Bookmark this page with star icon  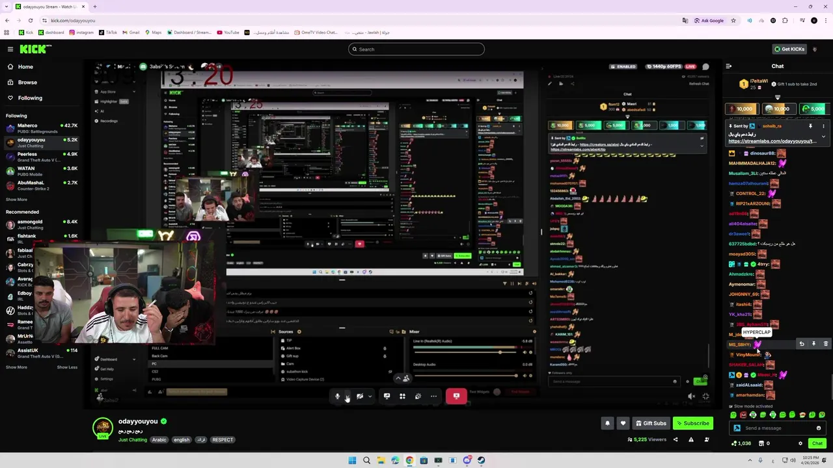click(x=733, y=20)
